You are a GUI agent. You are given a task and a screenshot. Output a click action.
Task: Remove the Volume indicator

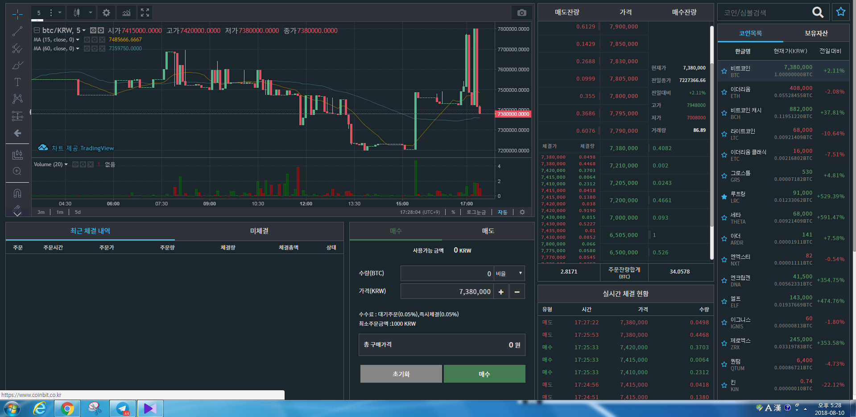click(x=91, y=164)
